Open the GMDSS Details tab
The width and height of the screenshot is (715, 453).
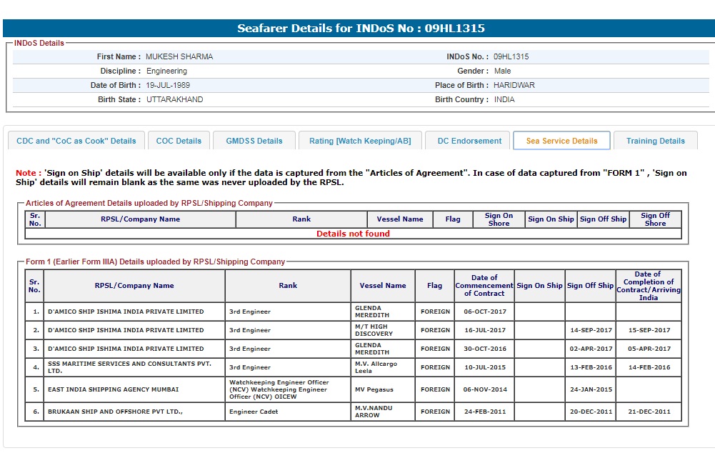[x=254, y=141]
